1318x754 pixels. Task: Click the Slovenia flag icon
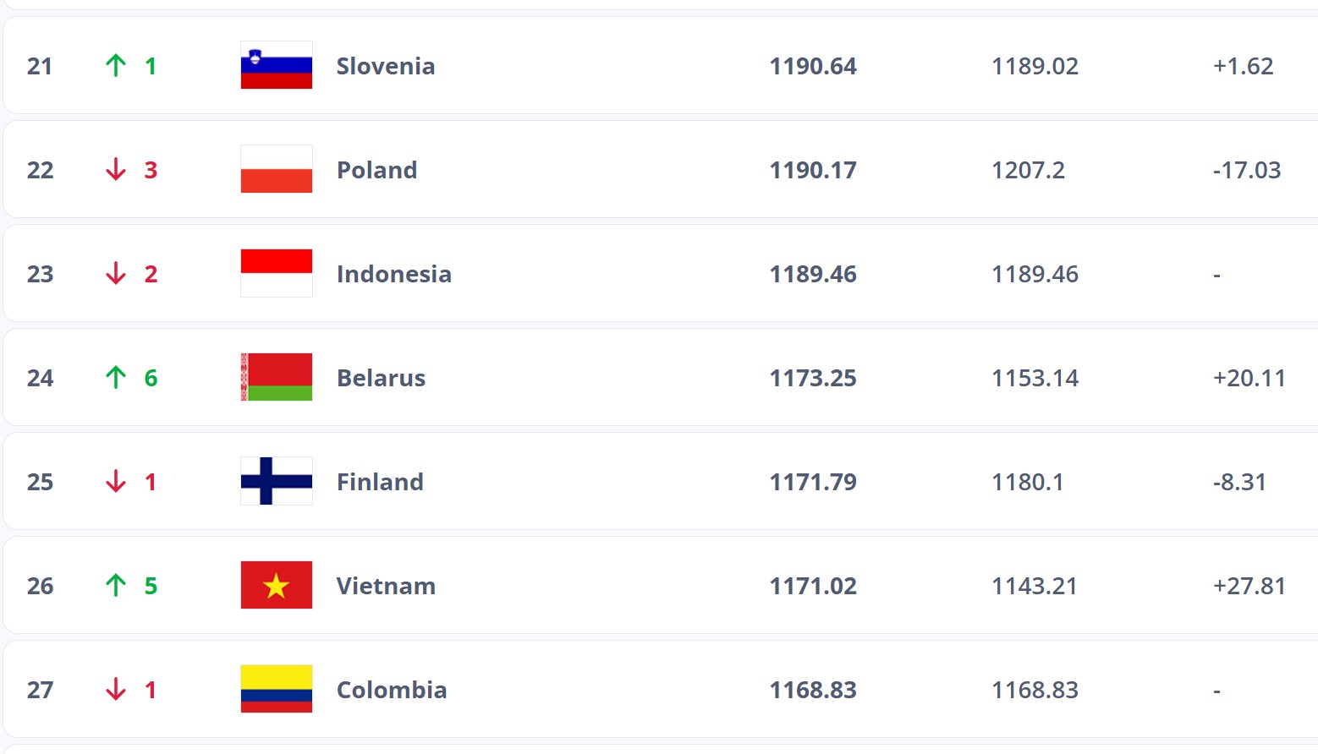click(x=277, y=65)
